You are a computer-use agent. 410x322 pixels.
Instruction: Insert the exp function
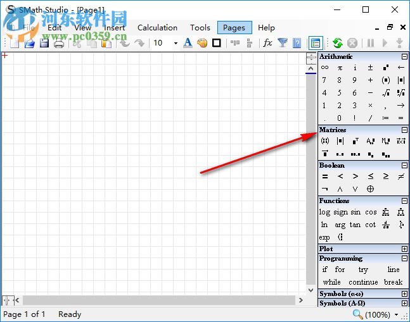click(324, 237)
